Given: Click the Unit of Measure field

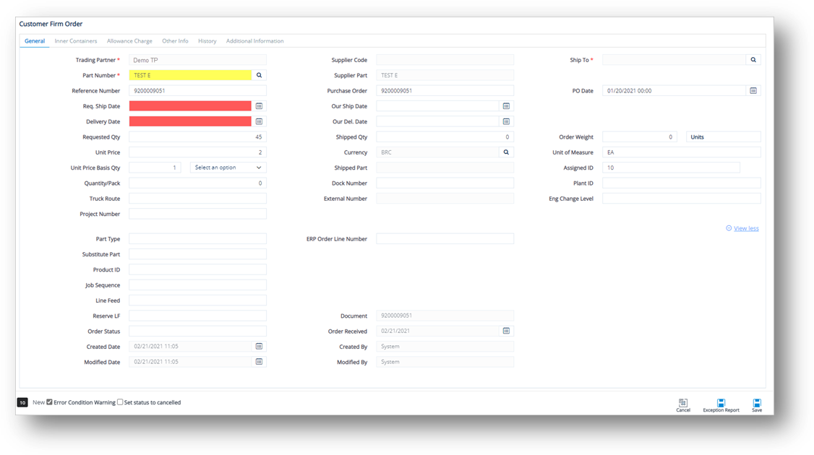Looking at the screenshot, I should coord(682,152).
